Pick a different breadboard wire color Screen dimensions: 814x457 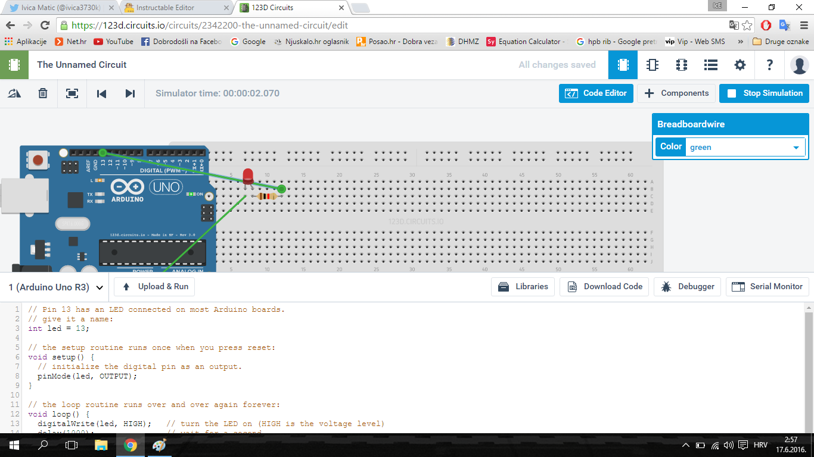pos(745,146)
